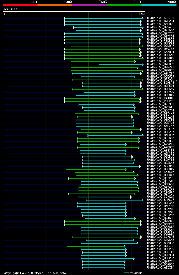The height and width of the screenshot is (275, 179).
Task: Click the alignment bar for UniRef100_Q8H7S6
Action: coord(105,120)
